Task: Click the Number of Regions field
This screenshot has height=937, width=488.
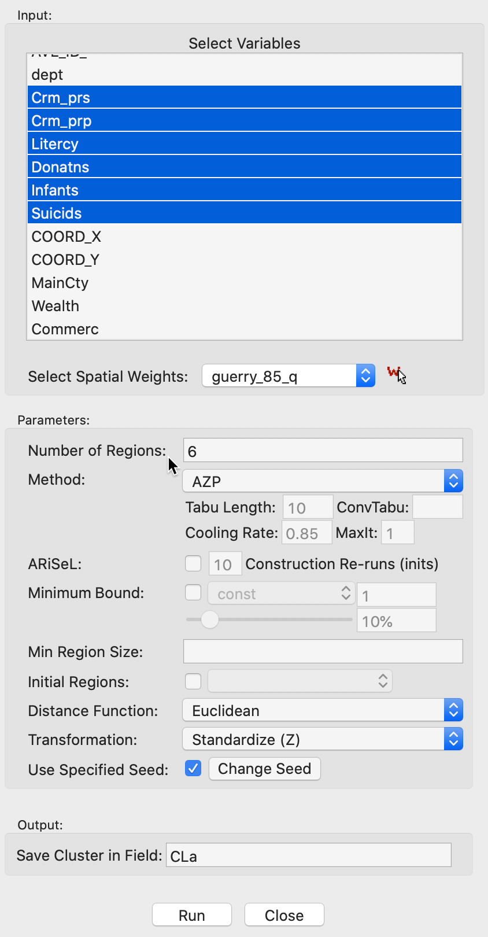Action: [x=323, y=451]
